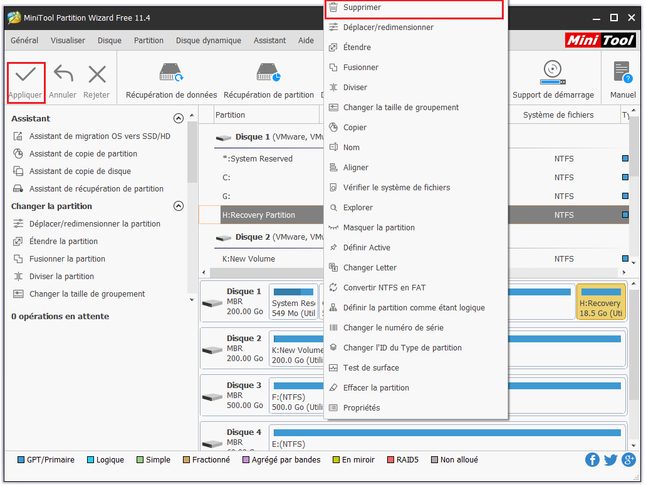This screenshot has height=485, width=646.
Task: Choose Supprimer in the context menu
Action: click(x=362, y=8)
